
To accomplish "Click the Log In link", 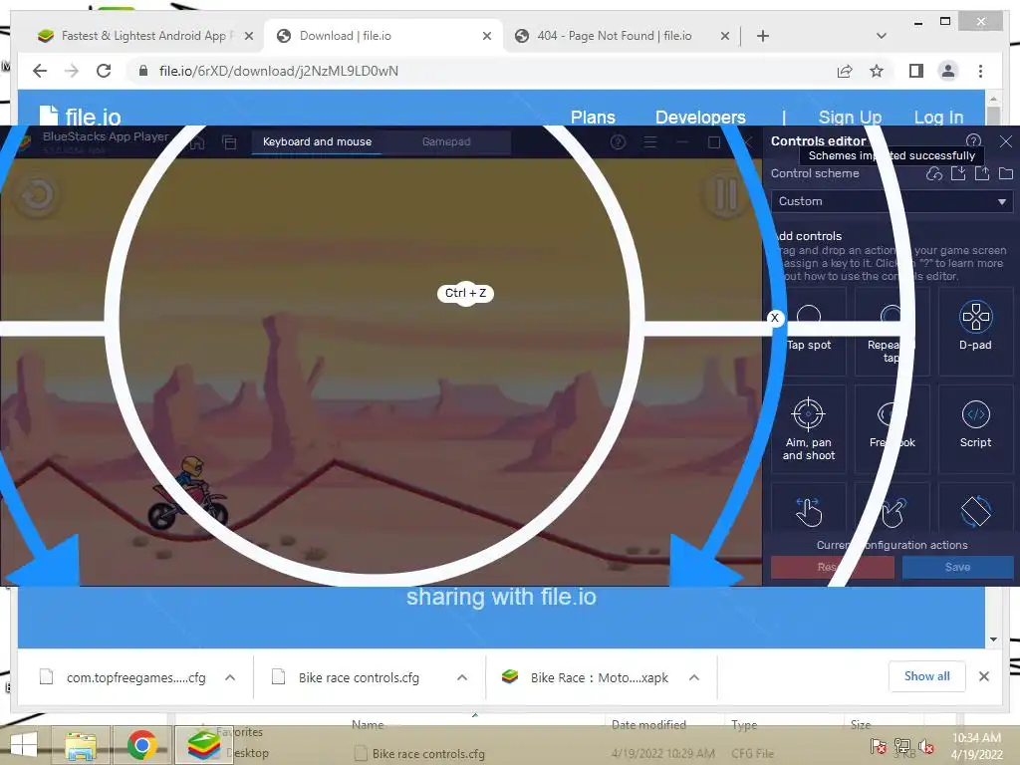I will [x=938, y=118].
